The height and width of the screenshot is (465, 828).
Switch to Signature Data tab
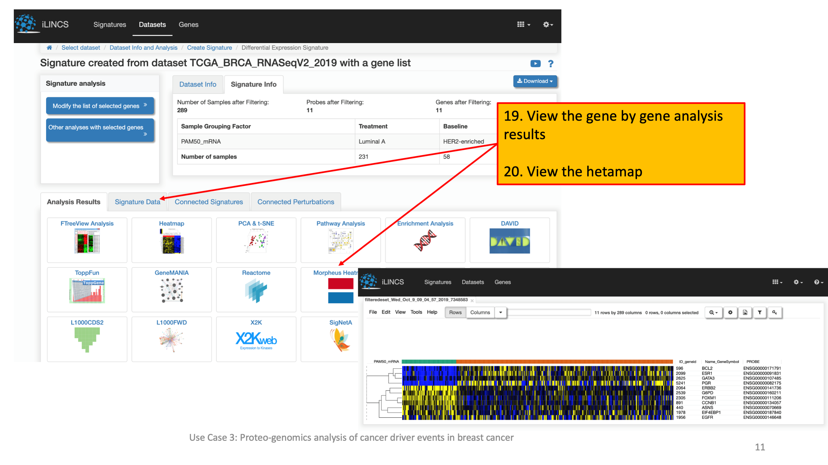point(137,202)
